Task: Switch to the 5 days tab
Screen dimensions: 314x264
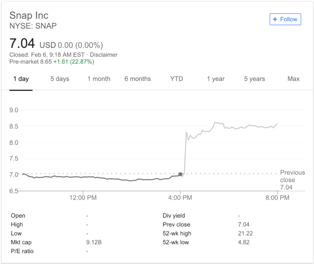Action: tap(60, 79)
